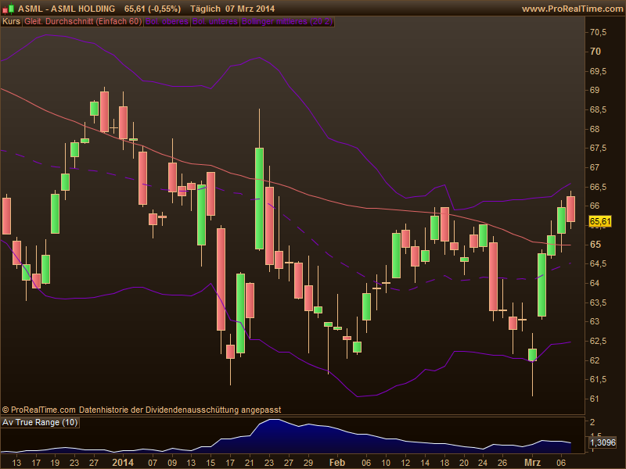The height and width of the screenshot is (469, 626).
Task: Click the '07 Mrz 2014' date text
Action: pyautogui.click(x=250, y=9)
